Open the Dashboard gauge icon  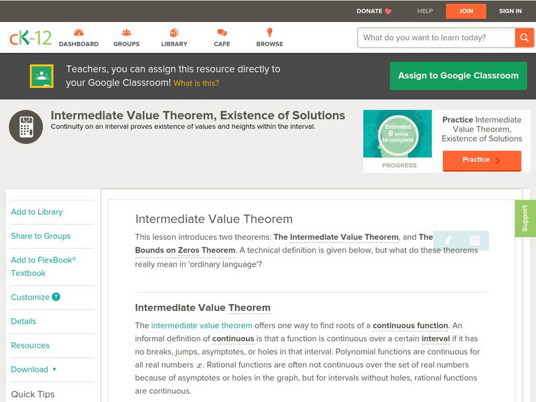[78, 33]
